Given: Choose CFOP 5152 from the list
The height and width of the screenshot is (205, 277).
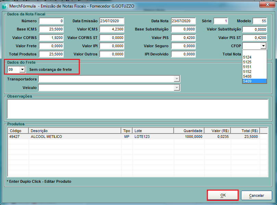Looking at the screenshot, I should (x=247, y=72).
